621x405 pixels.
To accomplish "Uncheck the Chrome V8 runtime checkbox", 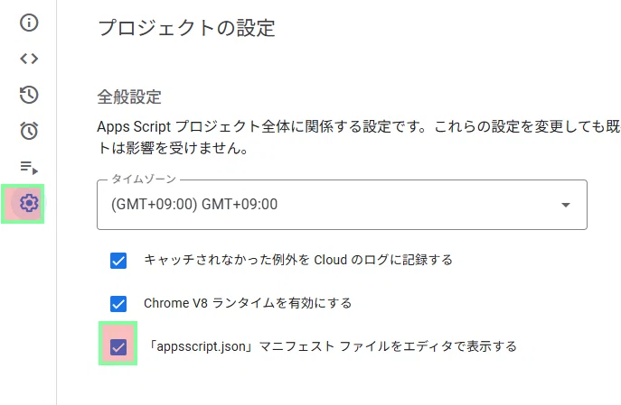I will coord(118,304).
